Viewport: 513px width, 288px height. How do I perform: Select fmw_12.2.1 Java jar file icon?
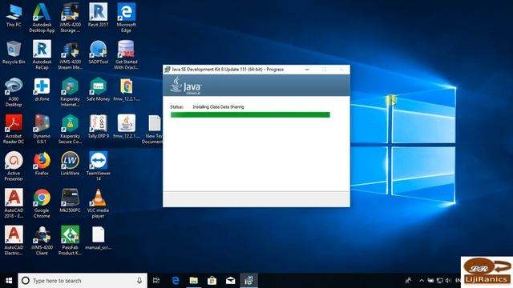127,126
